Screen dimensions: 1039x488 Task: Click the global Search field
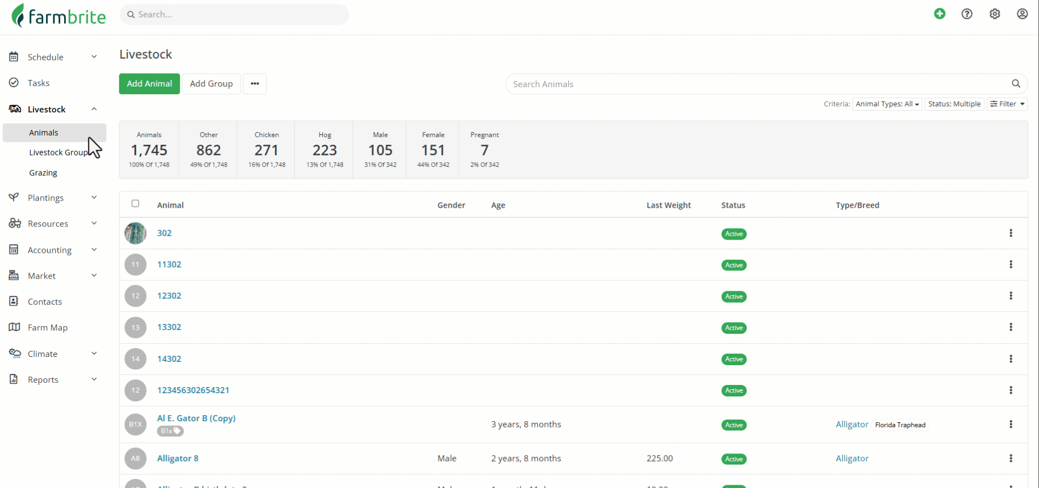pyautogui.click(x=234, y=15)
